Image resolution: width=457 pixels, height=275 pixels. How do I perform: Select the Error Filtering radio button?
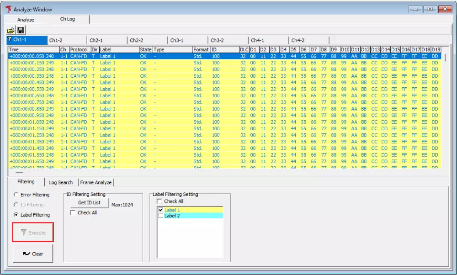pyautogui.click(x=16, y=195)
